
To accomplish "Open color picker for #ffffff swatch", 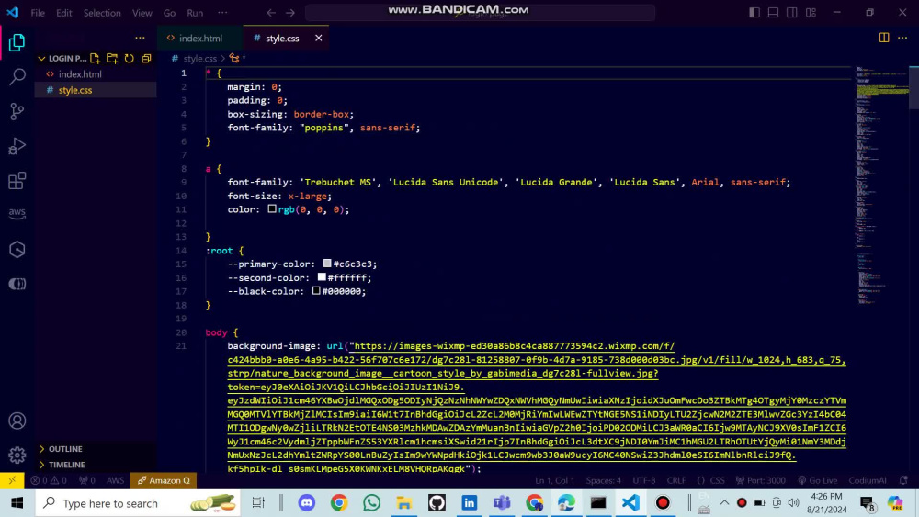I will (322, 277).
